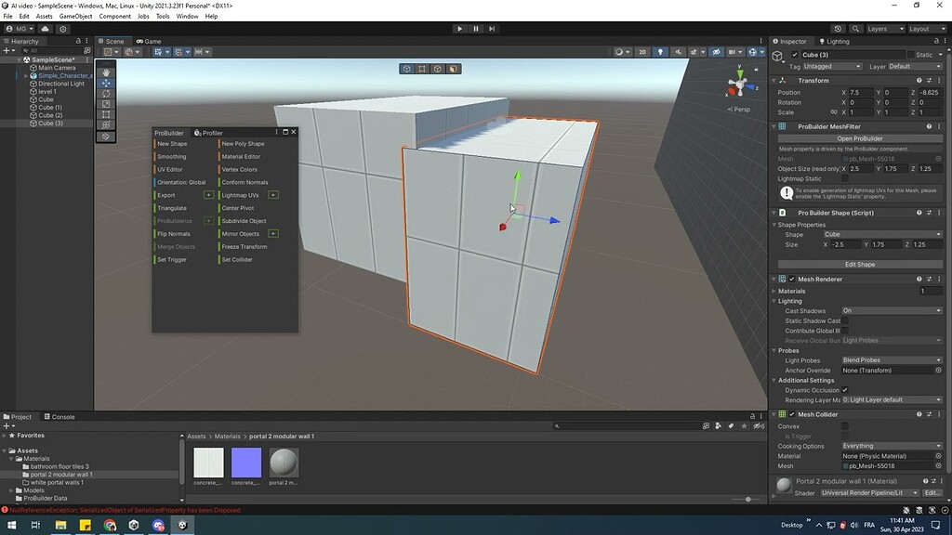Collapse the Probes section in Mesh Renderer
Screen dimensions: 952x535
pos(775,350)
